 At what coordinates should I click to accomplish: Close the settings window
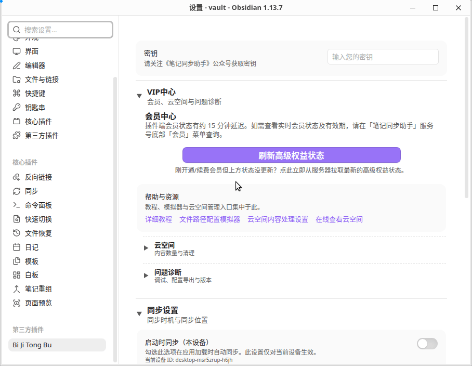point(458,8)
